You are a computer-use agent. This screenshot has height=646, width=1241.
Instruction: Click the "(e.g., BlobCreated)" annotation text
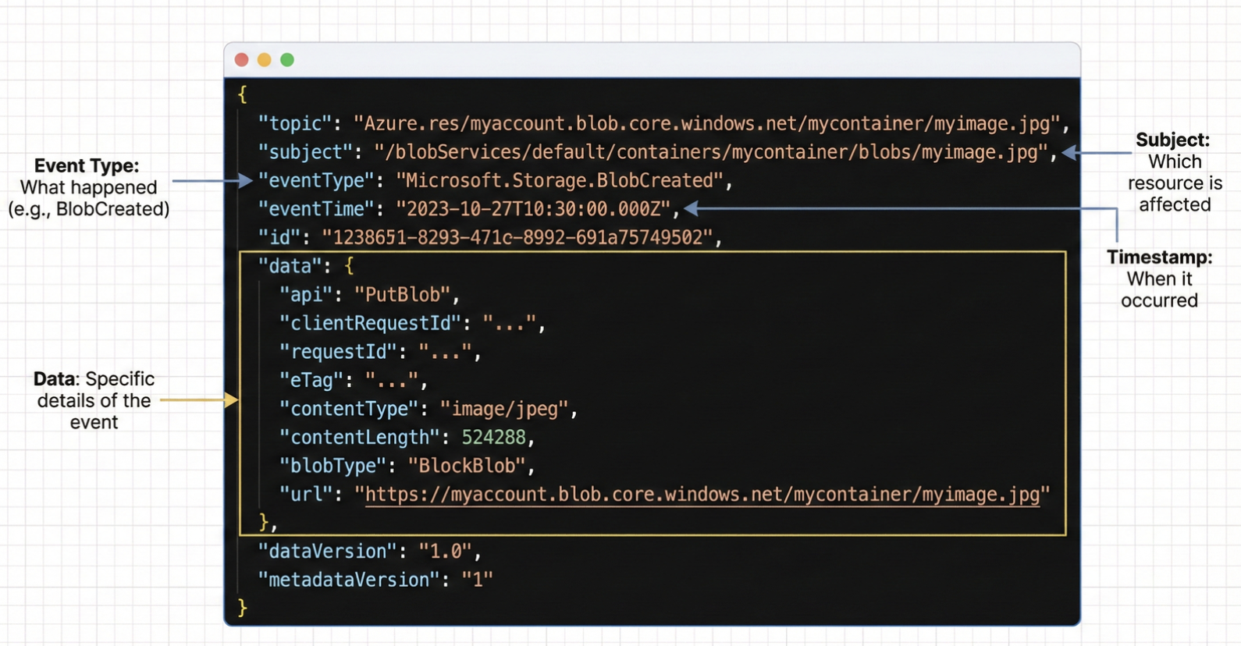(89, 209)
